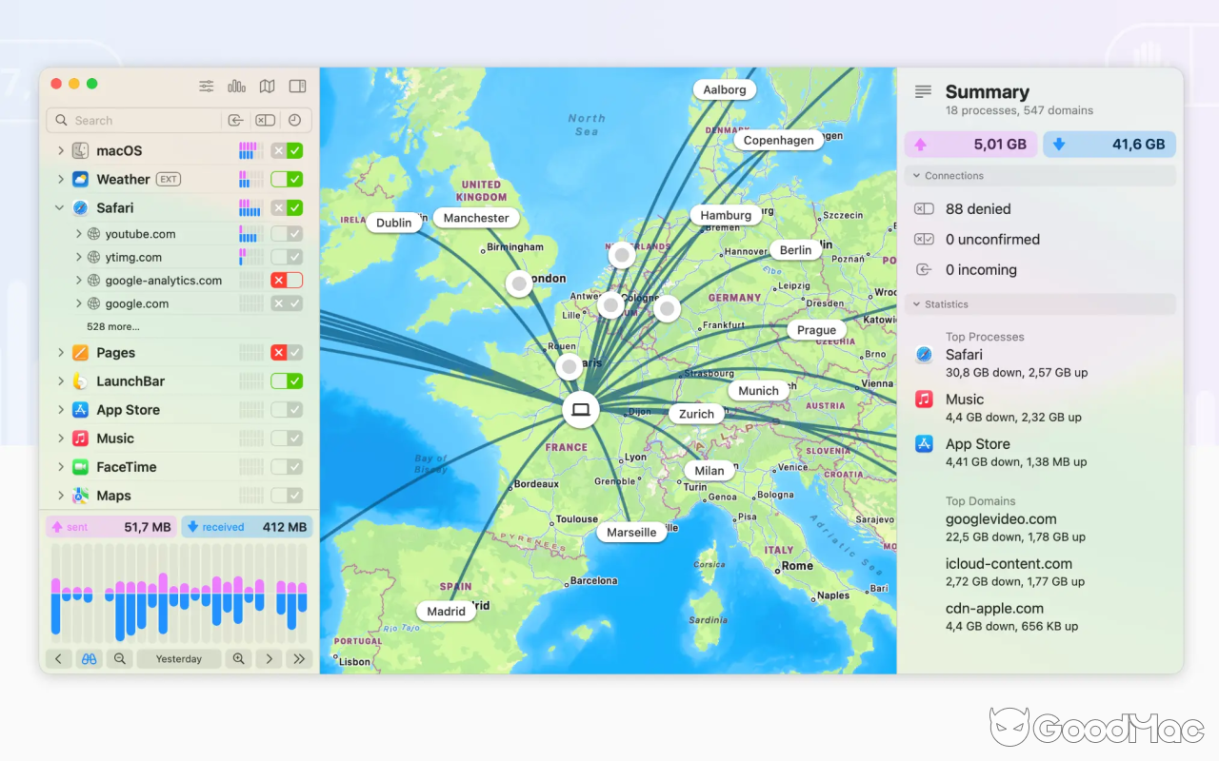
Task: Expand the Pages process entry
Action: click(59, 352)
